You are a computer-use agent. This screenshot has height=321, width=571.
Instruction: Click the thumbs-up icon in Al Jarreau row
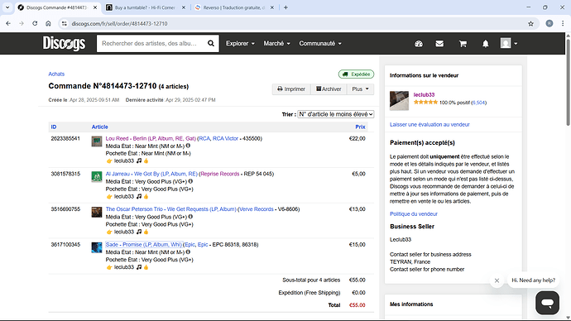146,196
